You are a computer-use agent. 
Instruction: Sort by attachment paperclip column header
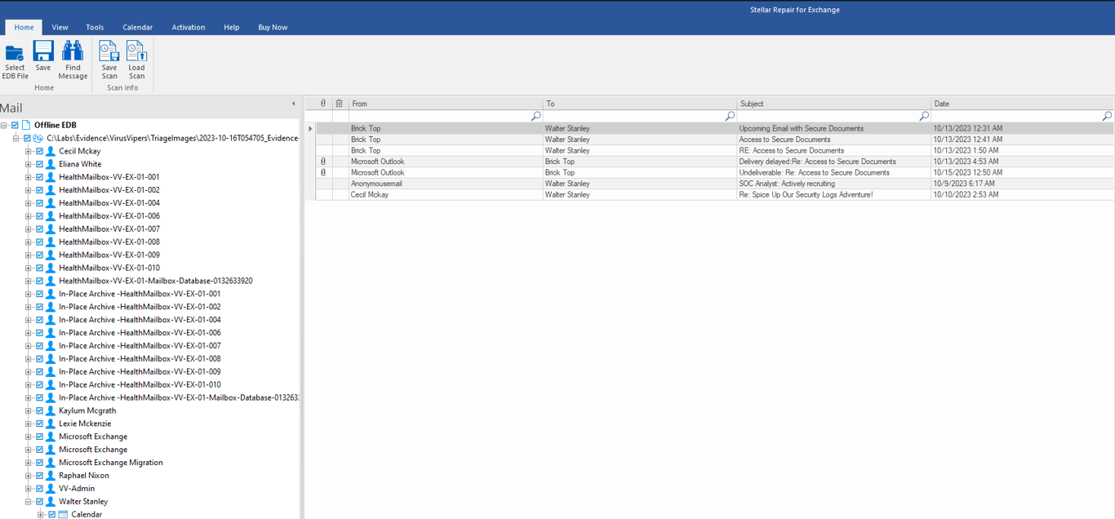pos(323,104)
